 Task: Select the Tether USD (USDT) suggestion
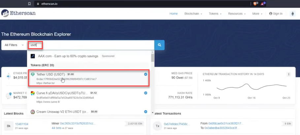pos(88,78)
